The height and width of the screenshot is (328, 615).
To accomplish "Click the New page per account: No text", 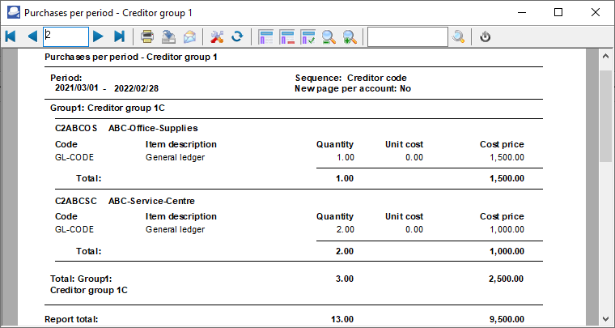I will click(x=353, y=88).
